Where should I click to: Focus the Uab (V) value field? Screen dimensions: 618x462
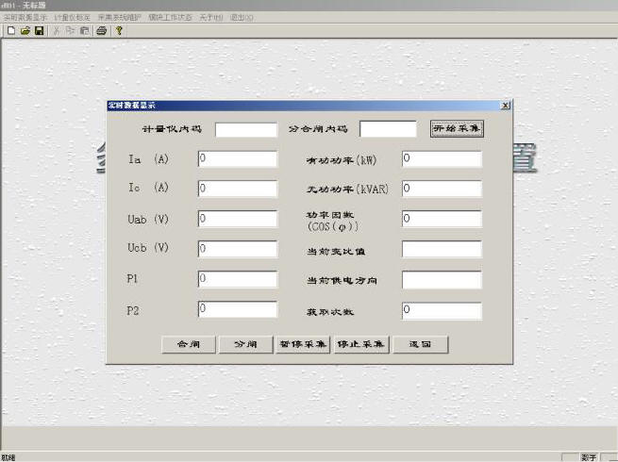[238, 219]
